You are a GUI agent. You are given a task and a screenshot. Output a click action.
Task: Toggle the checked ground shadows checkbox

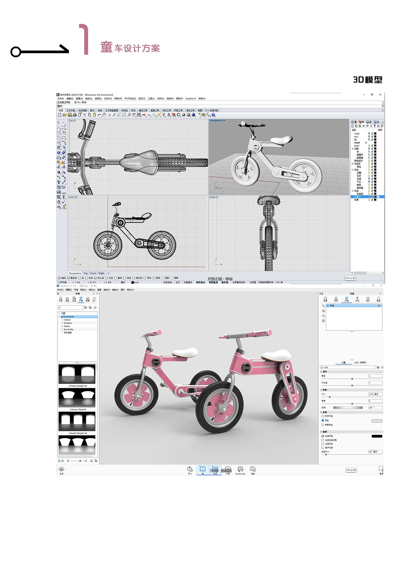[323, 436]
